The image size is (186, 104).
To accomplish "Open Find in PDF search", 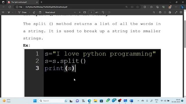I will coord(154,12).
